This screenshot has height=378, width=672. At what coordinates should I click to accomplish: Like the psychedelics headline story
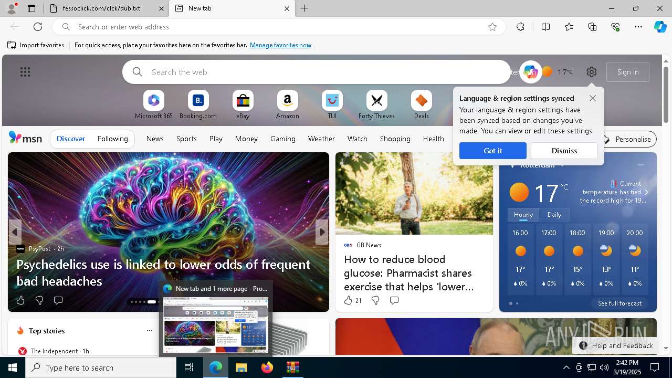click(20, 300)
